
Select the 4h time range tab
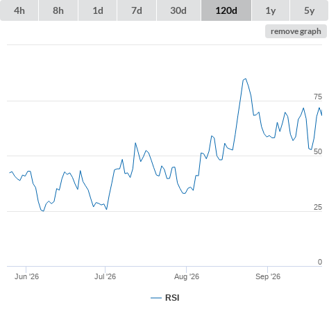click(19, 10)
